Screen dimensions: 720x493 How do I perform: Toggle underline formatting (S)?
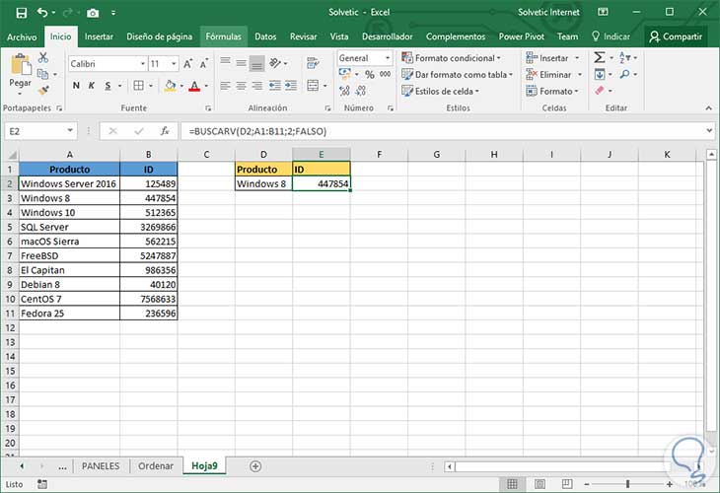[108, 86]
